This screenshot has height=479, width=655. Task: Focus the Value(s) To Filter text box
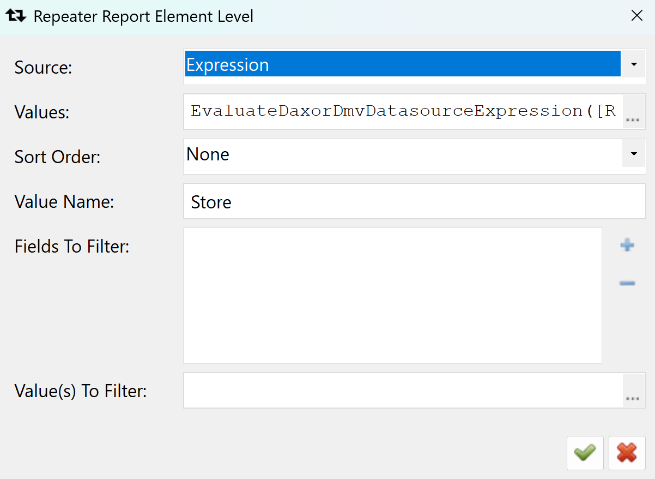point(403,391)
